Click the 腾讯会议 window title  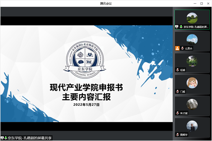106,3
